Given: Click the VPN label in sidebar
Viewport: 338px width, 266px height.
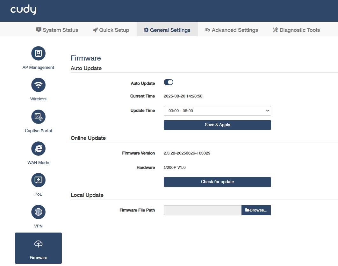Looking at the screenshot, I should [x=38, y=226].
